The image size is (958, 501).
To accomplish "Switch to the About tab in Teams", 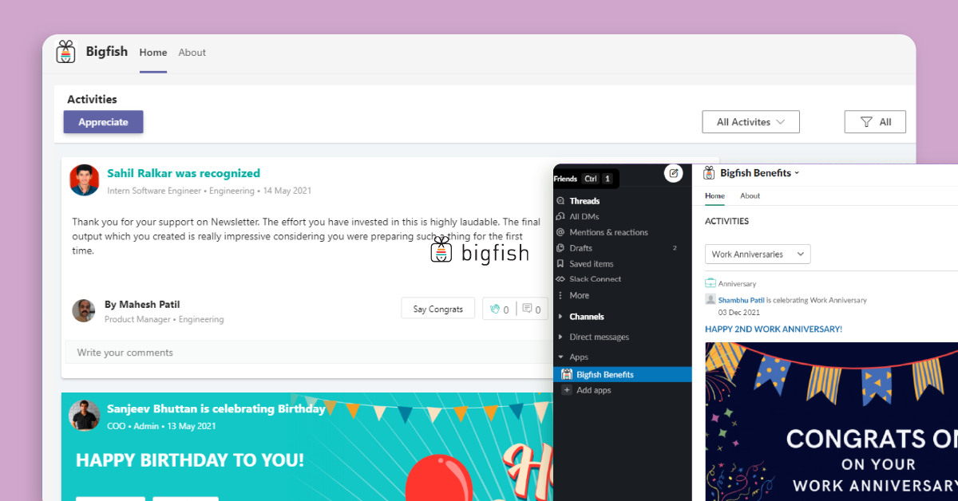I will (x=192, y=53).
